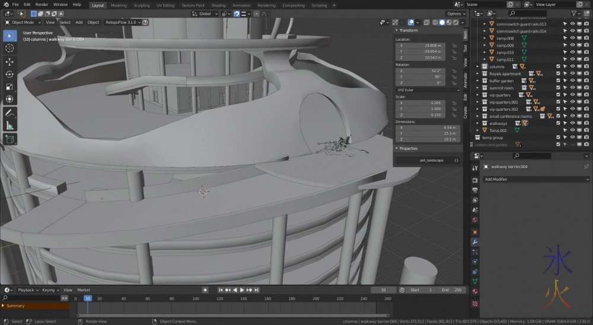Activate the Rotate tool

(x=9, y=74)
